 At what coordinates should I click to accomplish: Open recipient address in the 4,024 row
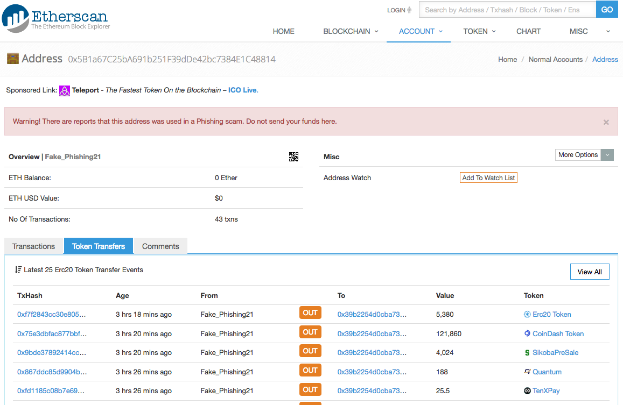pos(372,353)
